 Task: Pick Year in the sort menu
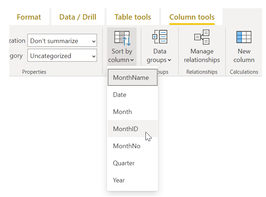point(119,180)
